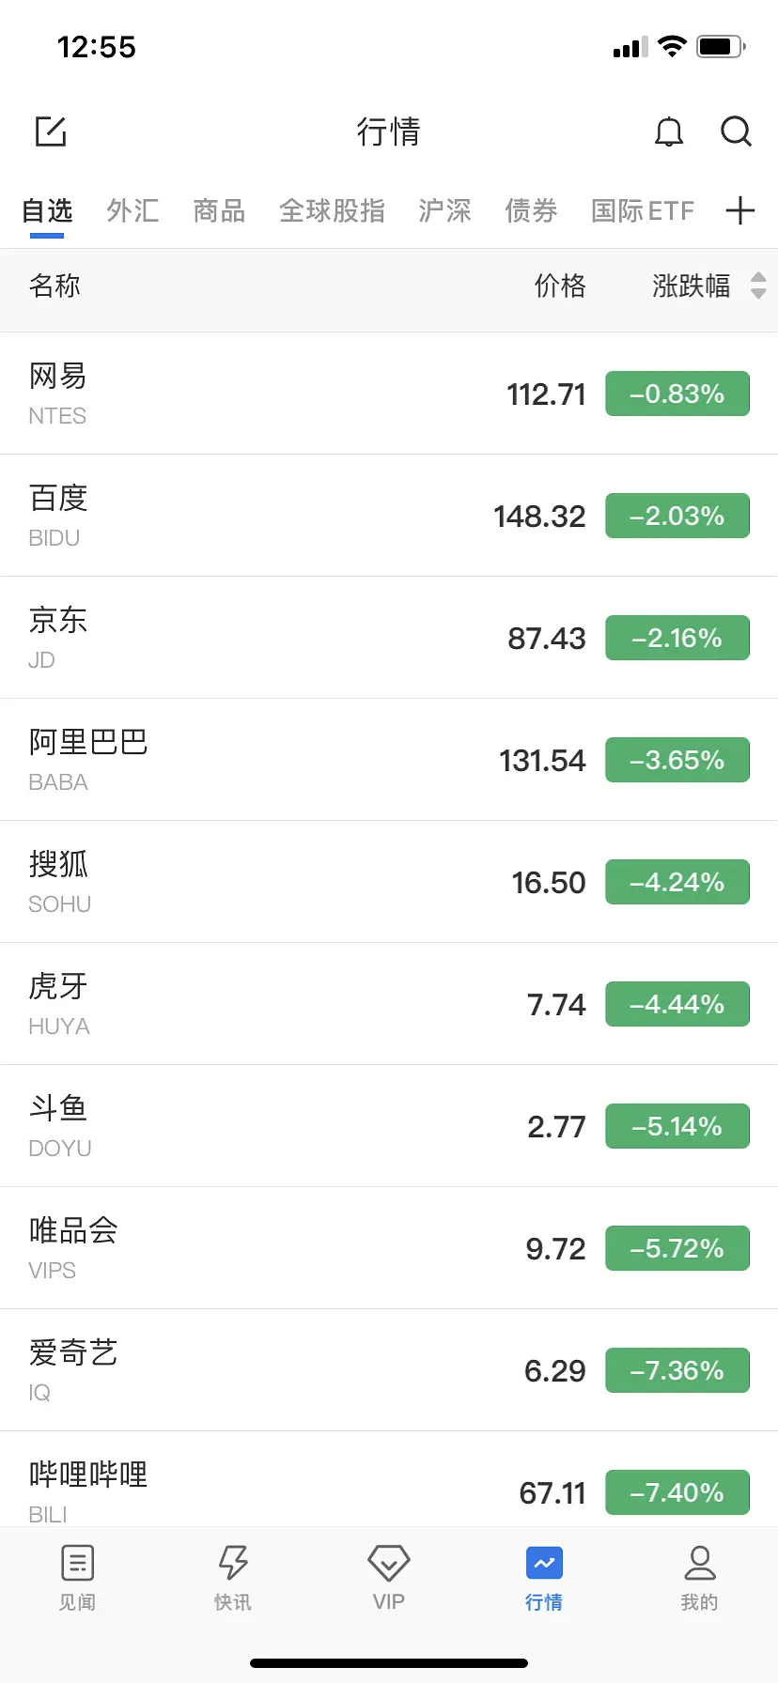This screenshot has height=1683, width=778.
Task: Tap the 网易 -0.83% change badge
Action: point(677,394)
